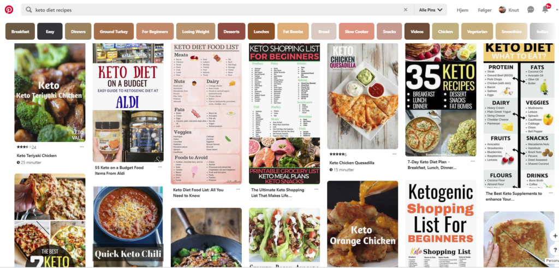The width and height of the screenshot is (559, 268).
Task: Filter results by Slow Cooker chip
Action: [x=356, y=31]
